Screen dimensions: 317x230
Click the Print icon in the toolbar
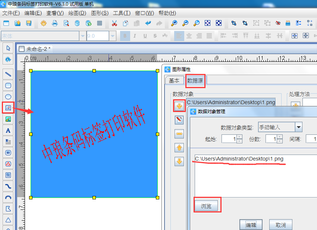54,23
